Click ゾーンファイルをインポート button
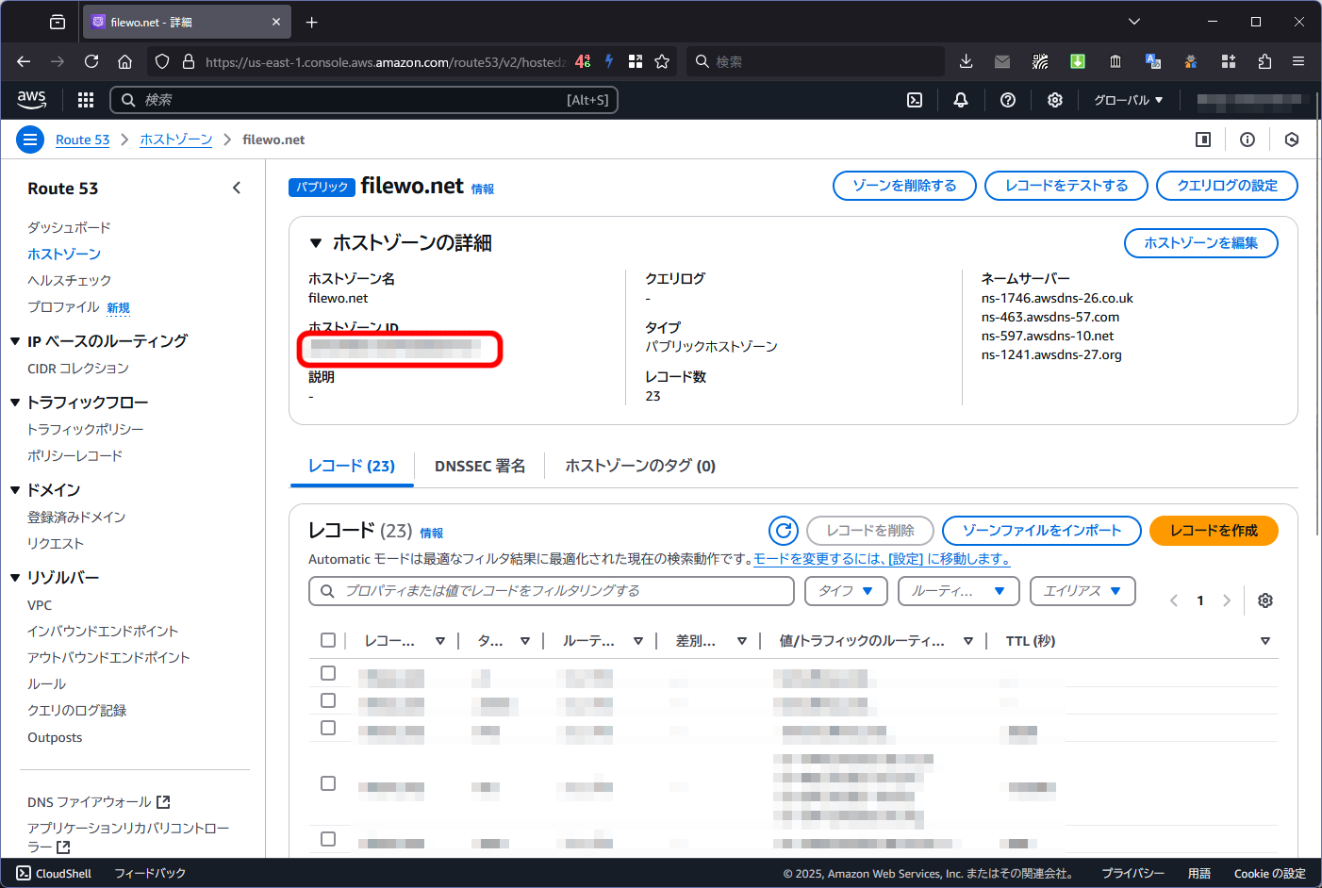Image resolution: width=1322 pixels, height=888 pixels. 1042,531
